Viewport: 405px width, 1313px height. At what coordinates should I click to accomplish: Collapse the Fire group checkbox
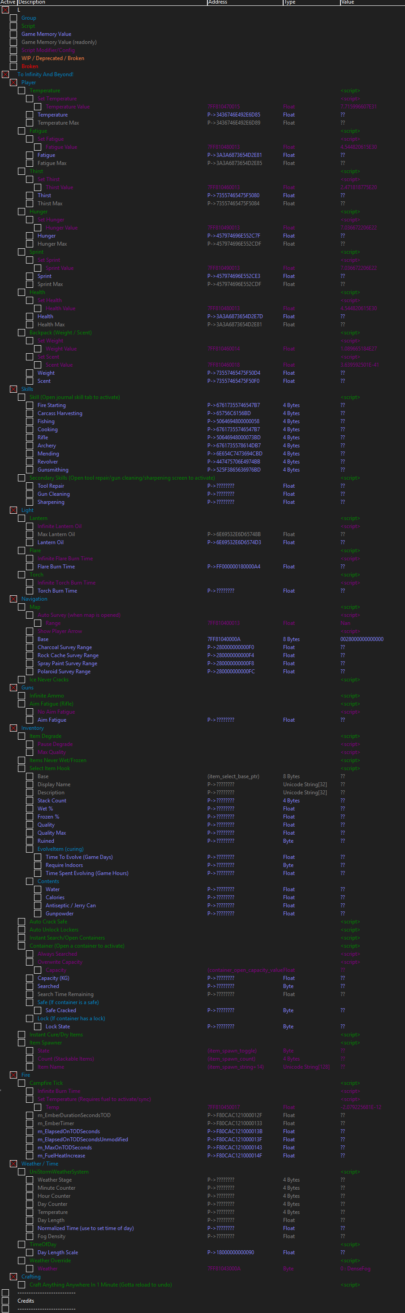point(13,1075)
